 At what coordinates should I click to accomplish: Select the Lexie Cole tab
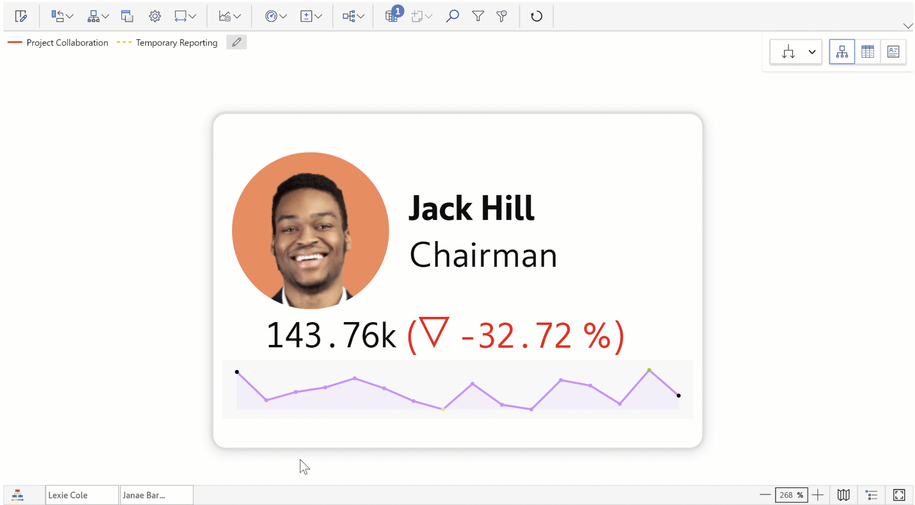pyautogui.click(x=81, y=495)
